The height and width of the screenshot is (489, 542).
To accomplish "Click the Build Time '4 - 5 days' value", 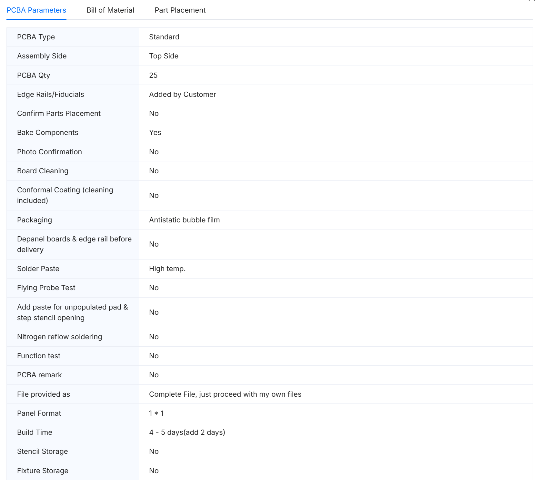I will (x=187, y=433).
